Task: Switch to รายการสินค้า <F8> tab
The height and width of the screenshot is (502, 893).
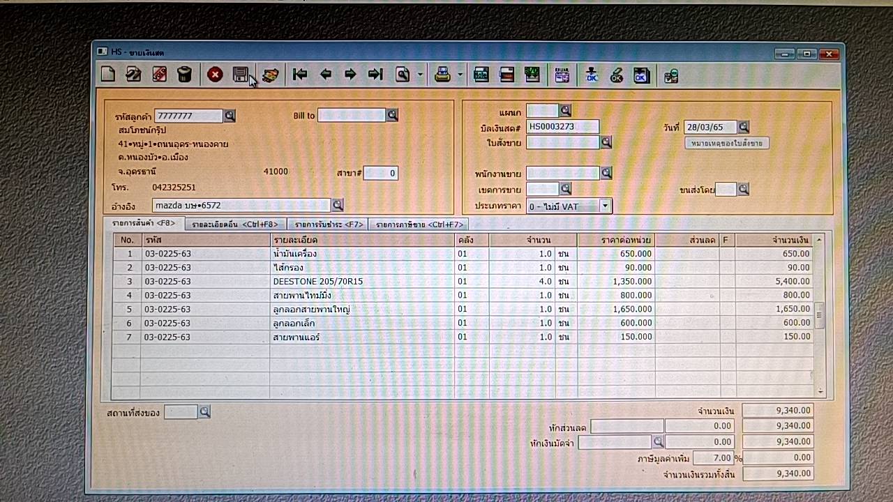Action: tap(144, 223)
